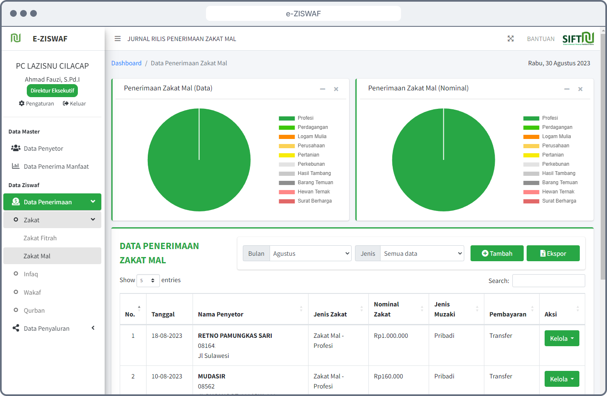Go to the Dashboard breadcrumb link

(126, 63)
